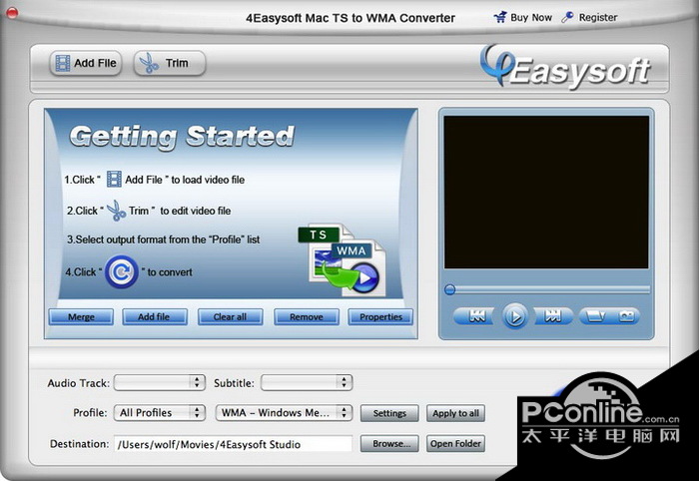
Task: Click the Getting Started heading
Action: 182,137
